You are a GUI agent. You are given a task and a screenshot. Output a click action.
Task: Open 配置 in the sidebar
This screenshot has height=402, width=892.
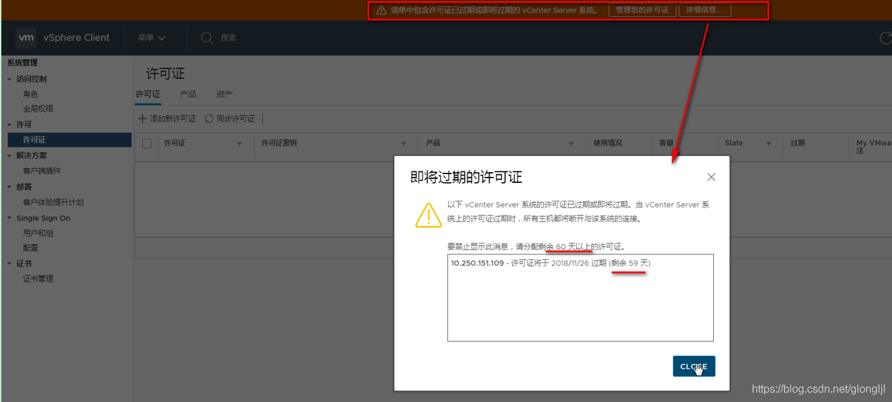(x=31, y=248)
